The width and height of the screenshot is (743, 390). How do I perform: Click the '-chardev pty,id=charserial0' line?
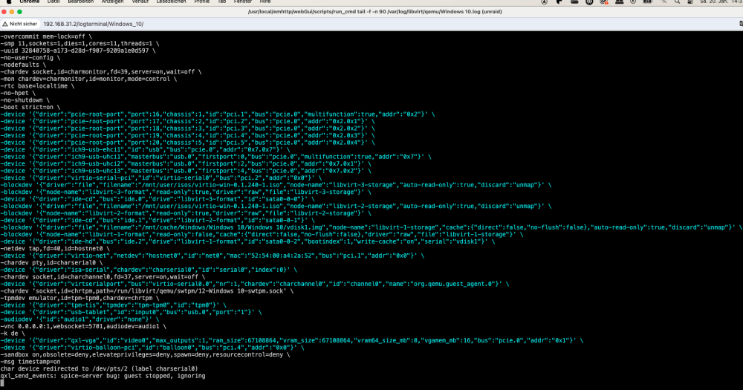click(x=51, y=263)
